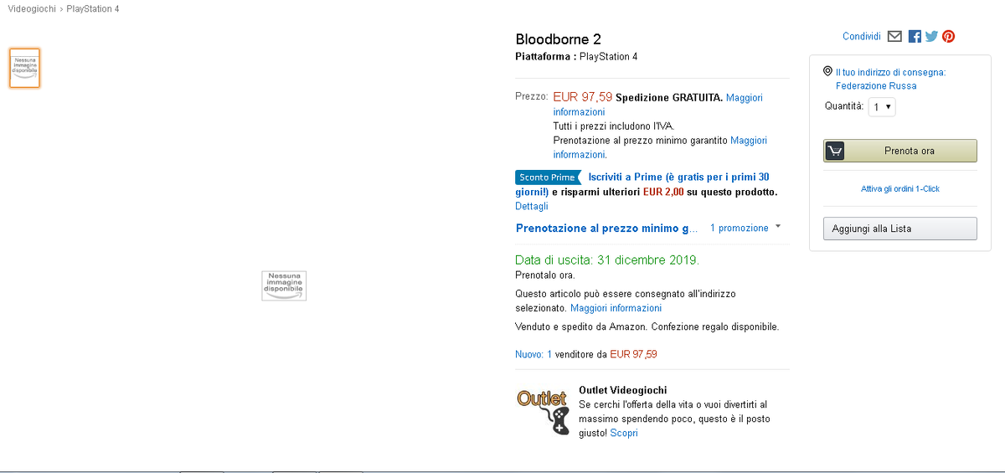
Task: Open the Scopri outlet link
Action: point(624,433)
